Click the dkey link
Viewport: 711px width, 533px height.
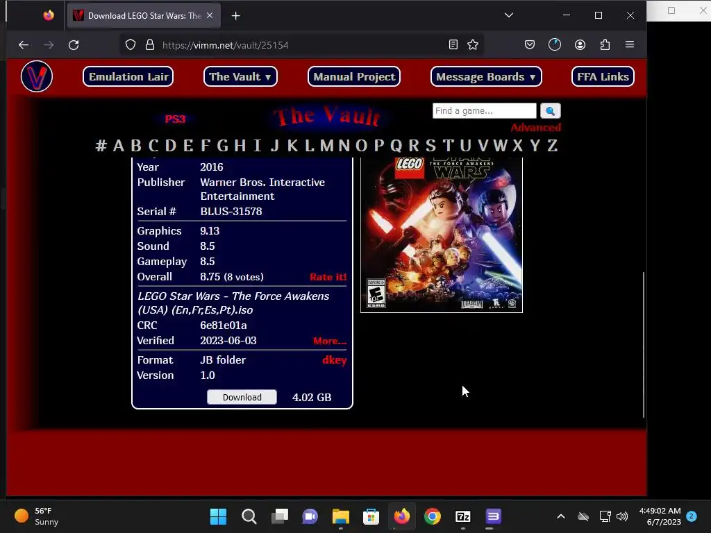[335, 360]
